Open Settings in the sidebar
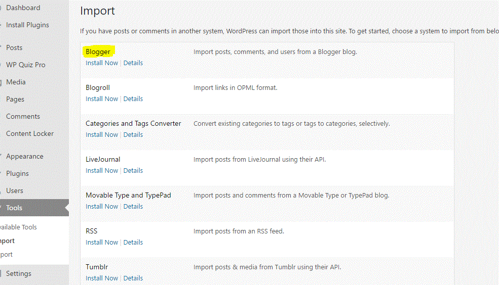The image size is (499, 285). [18, 273]
